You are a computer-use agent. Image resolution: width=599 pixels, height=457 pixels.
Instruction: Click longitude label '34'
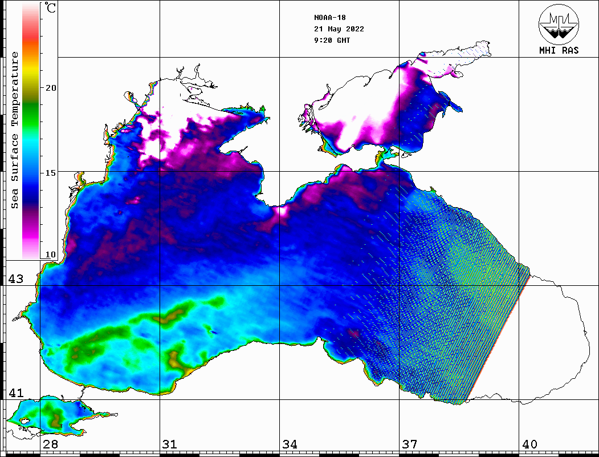tap(290, 444)
